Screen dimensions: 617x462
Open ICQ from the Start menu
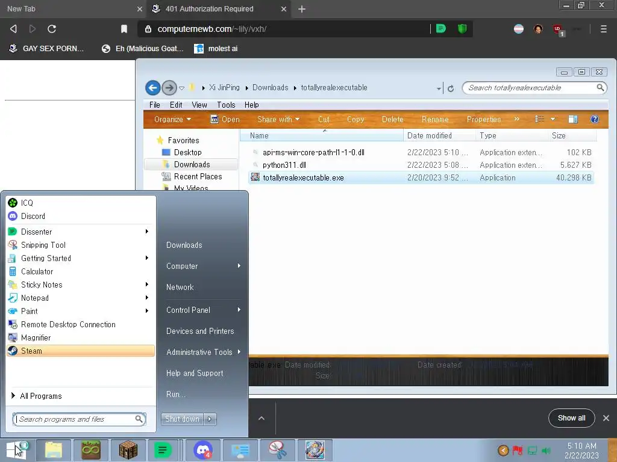coord(81,203)
